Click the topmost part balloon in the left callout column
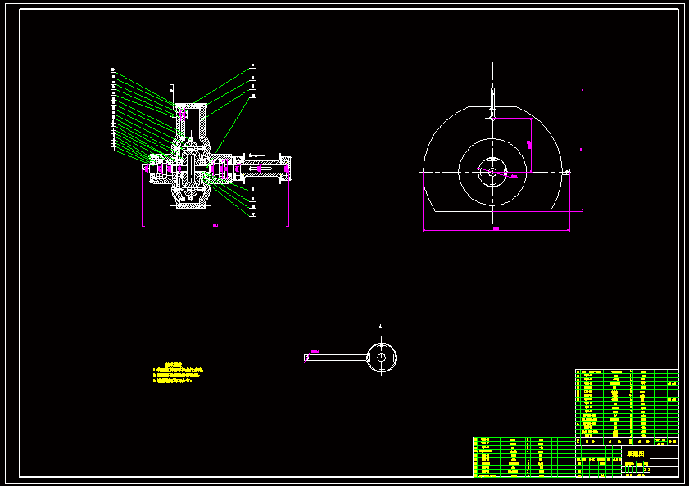This screenshot has height=486, width=689. click(113, 70)
